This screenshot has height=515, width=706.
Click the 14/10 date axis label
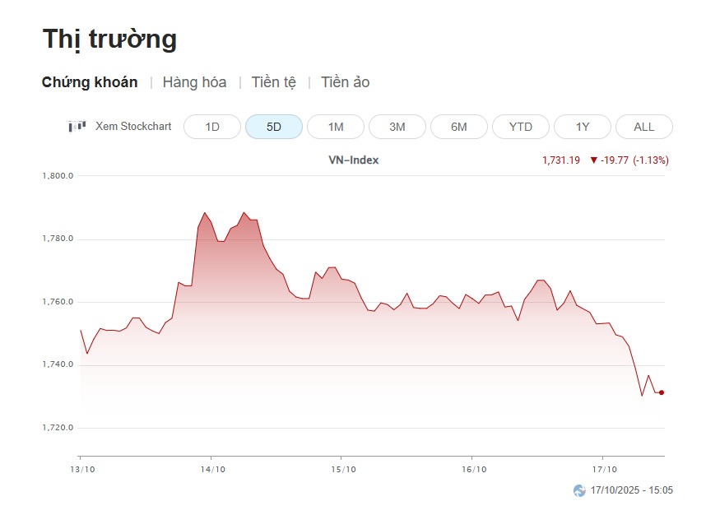(x=212, y=469)
